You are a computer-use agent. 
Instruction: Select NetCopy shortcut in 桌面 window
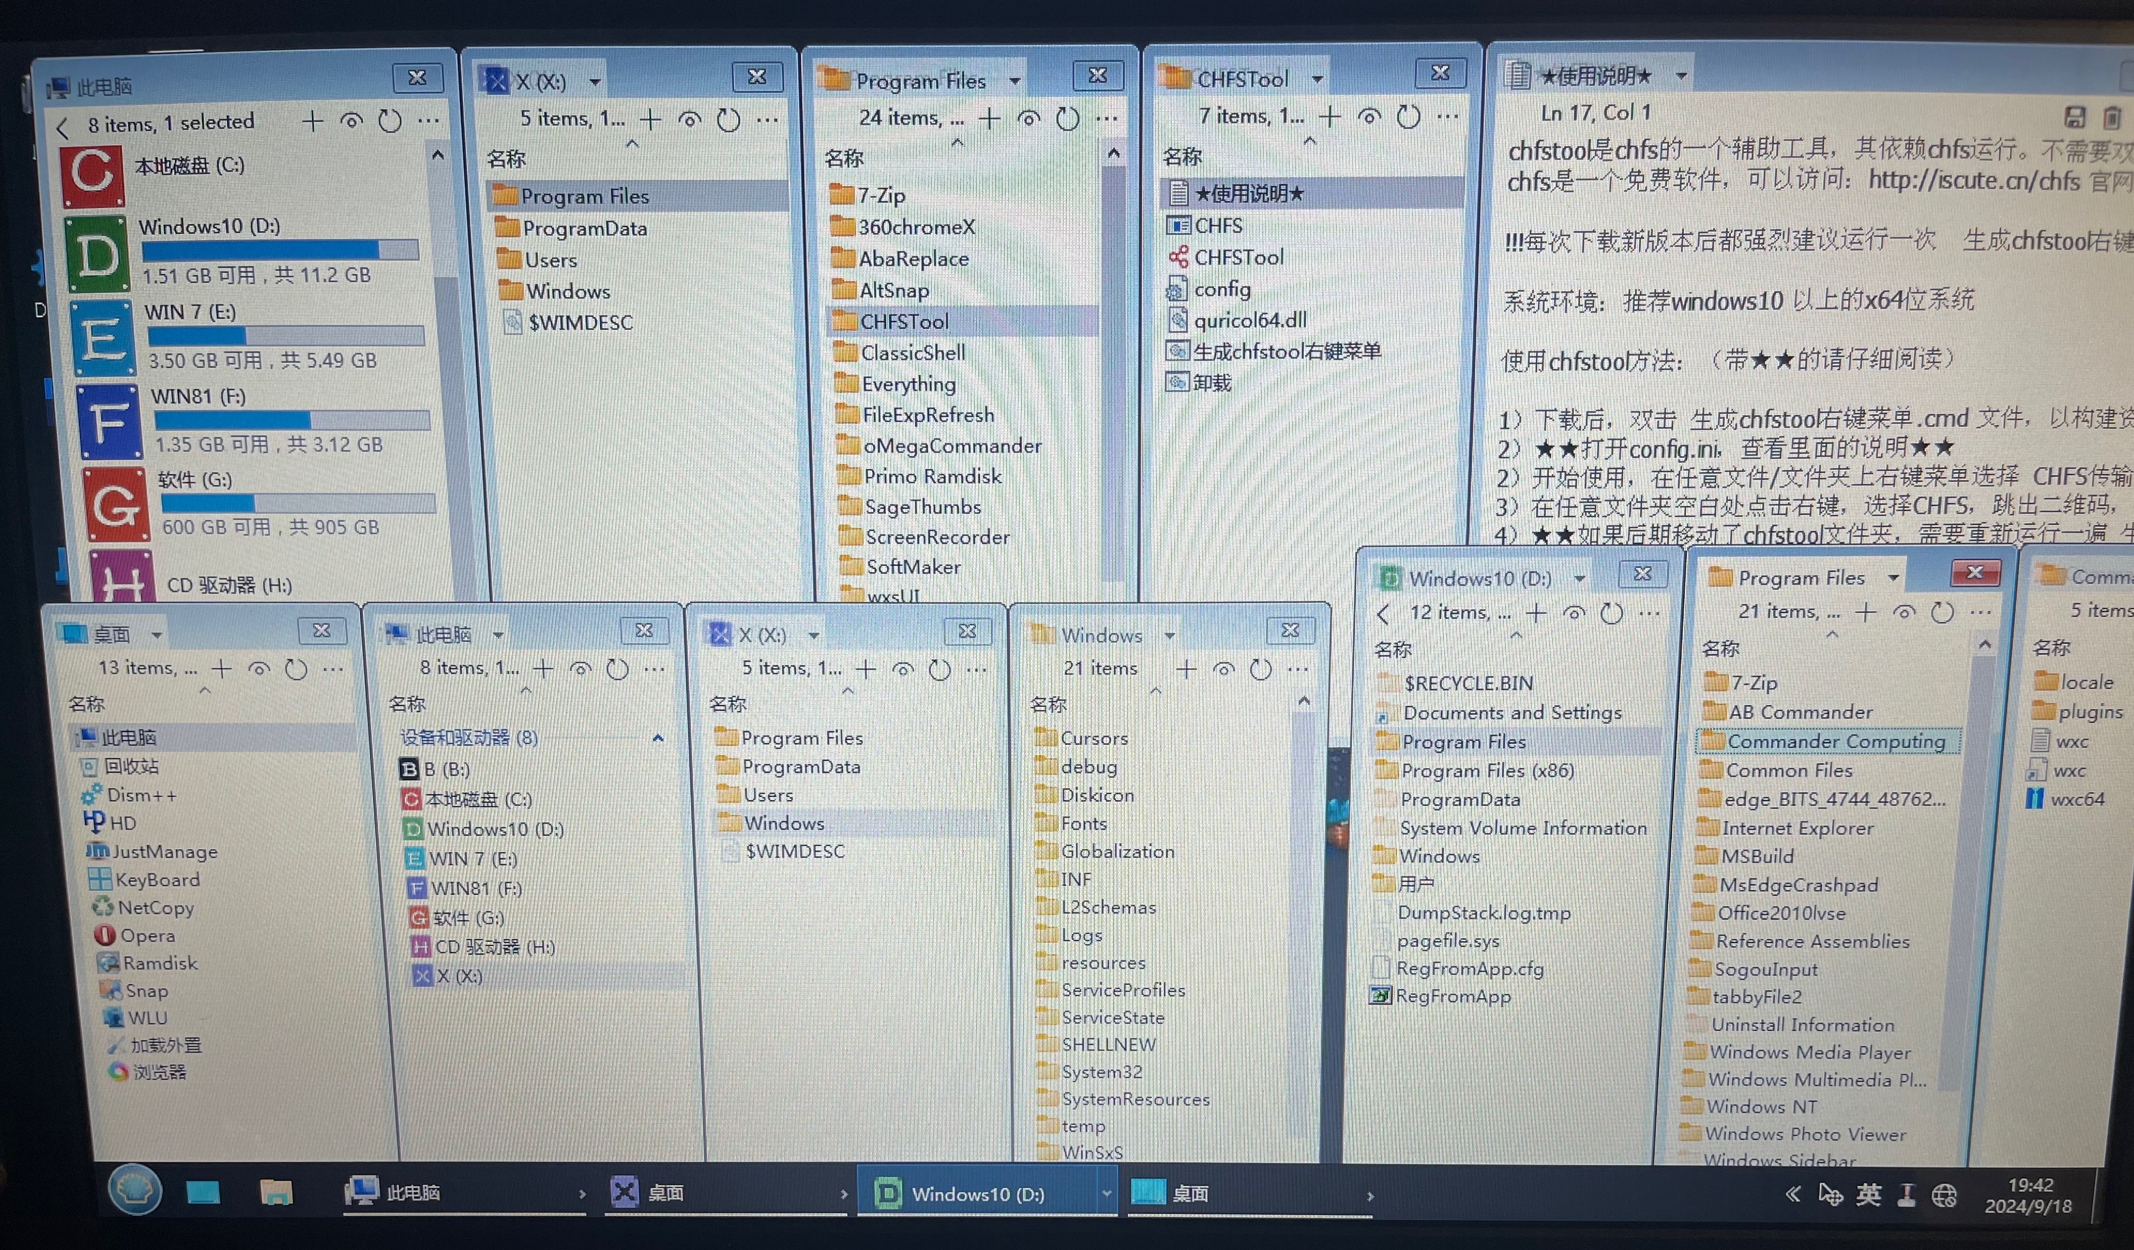[144, 908]
